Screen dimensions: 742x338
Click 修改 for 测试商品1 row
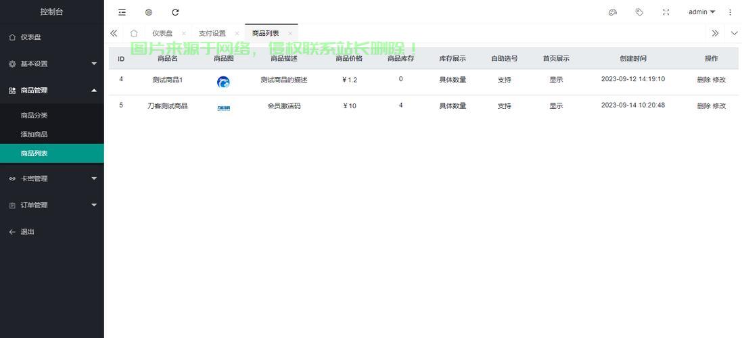coord(719,80)
